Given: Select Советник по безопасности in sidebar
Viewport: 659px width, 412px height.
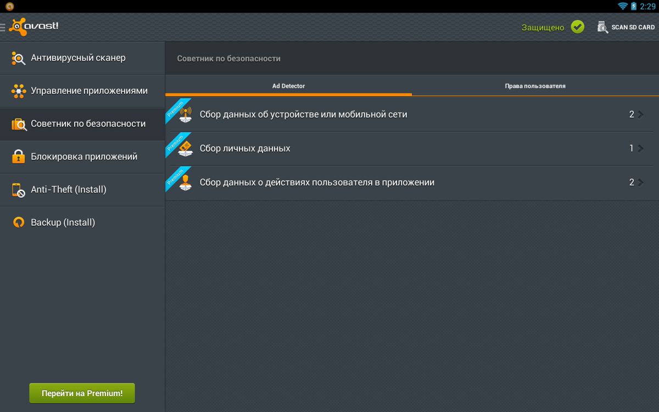Looking at the screenshot, I should (x=82, y=124).
